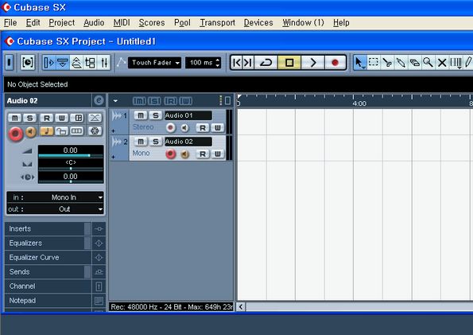Viewport: 473px width, 335px height.
Task: Record-enable the Audio 01 track
Action: (x=170, y=128)
